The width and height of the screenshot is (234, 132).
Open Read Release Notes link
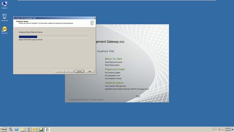click(112, 65)
